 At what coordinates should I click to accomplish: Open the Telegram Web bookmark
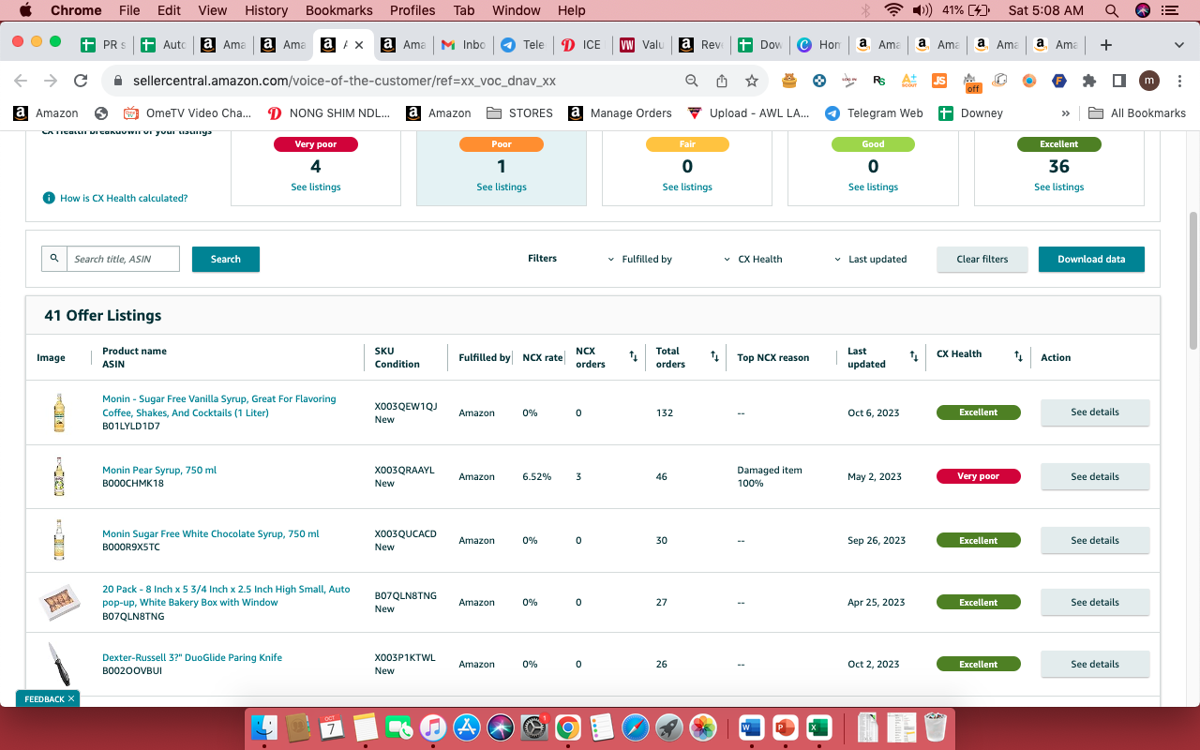874,112
